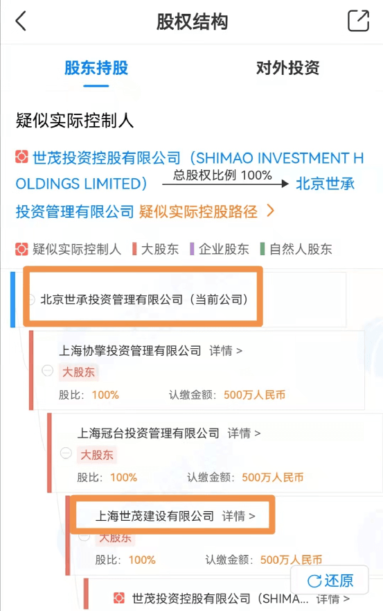Open 北京世承 company link in controller path
The width and height of the screenshot is (383, 611).
(325, 184)
